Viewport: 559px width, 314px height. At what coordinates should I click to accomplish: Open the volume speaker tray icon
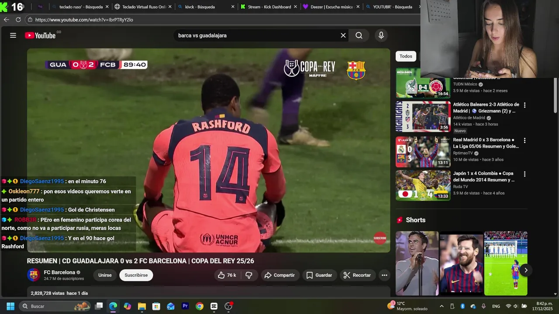pyautogui.click(x=516, y=306)
